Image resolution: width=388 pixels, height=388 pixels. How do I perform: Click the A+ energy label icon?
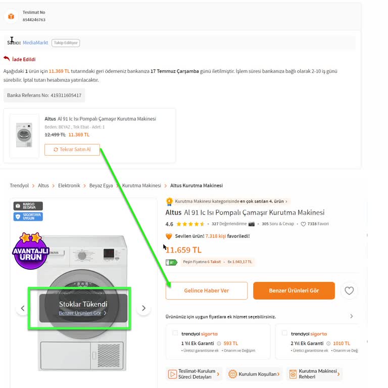point(171,262)
